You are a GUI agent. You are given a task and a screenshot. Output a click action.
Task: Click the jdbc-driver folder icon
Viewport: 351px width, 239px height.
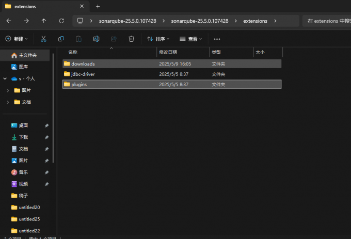coord(67,74)
